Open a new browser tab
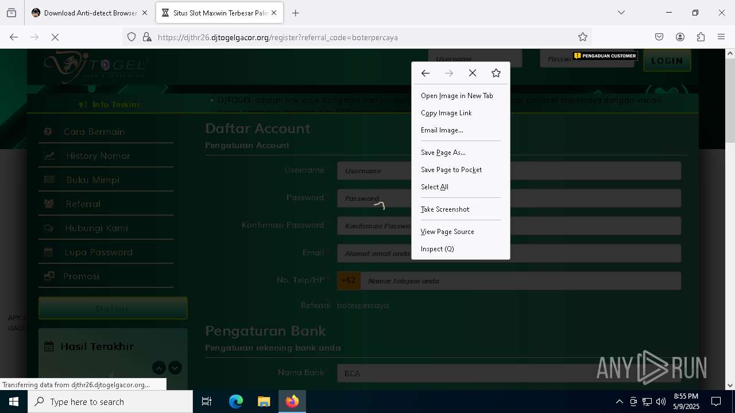Screen dimensions: 735x413 pyautogui.click(x=296, y=13)
